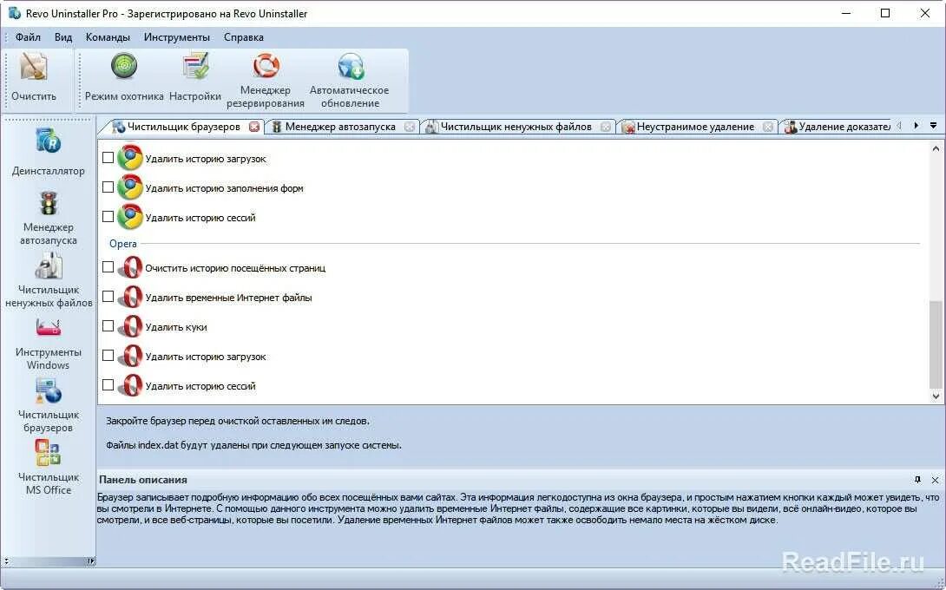Image resolution: width=946 pixels, height=590 pixels.
Task: Check Opera Удалить историю загрузок checkbox
Action: click(x=108, y=356)
